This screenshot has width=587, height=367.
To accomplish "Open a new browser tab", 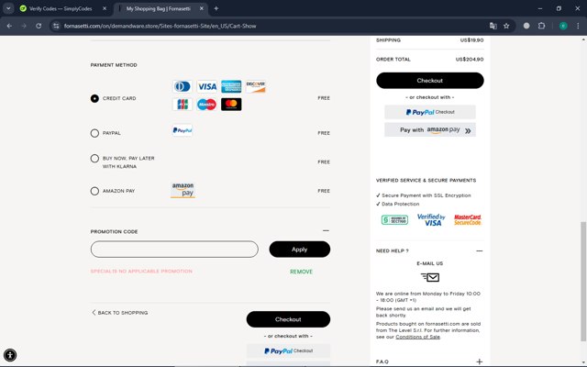I will point(216,8).
